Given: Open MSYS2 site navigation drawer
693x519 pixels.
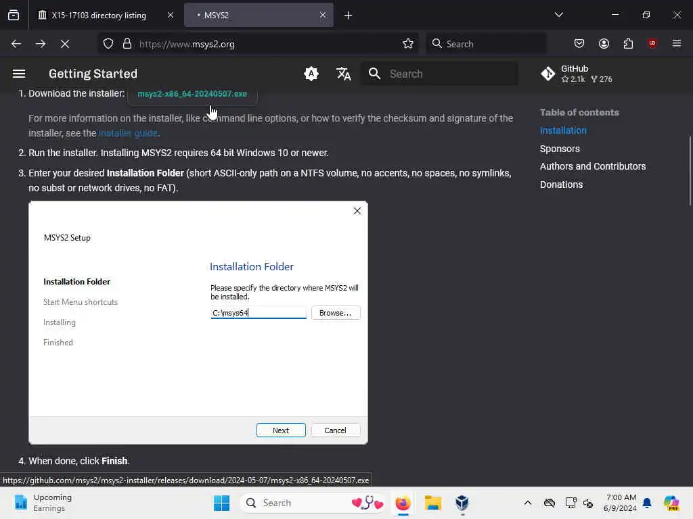Looking at the screenshot, I should point(19,74).
